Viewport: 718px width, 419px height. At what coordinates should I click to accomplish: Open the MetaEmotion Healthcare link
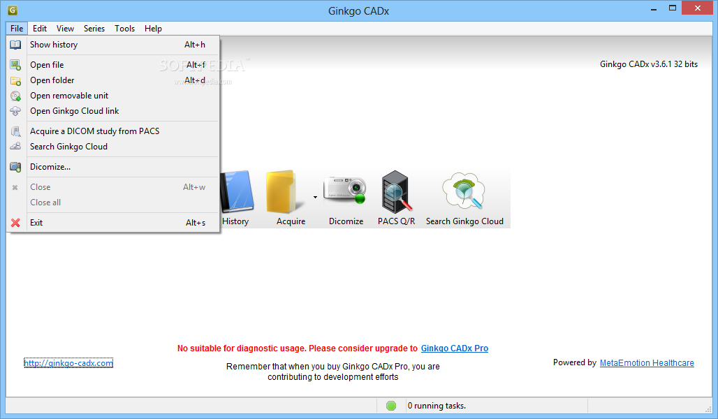(647, 362)
